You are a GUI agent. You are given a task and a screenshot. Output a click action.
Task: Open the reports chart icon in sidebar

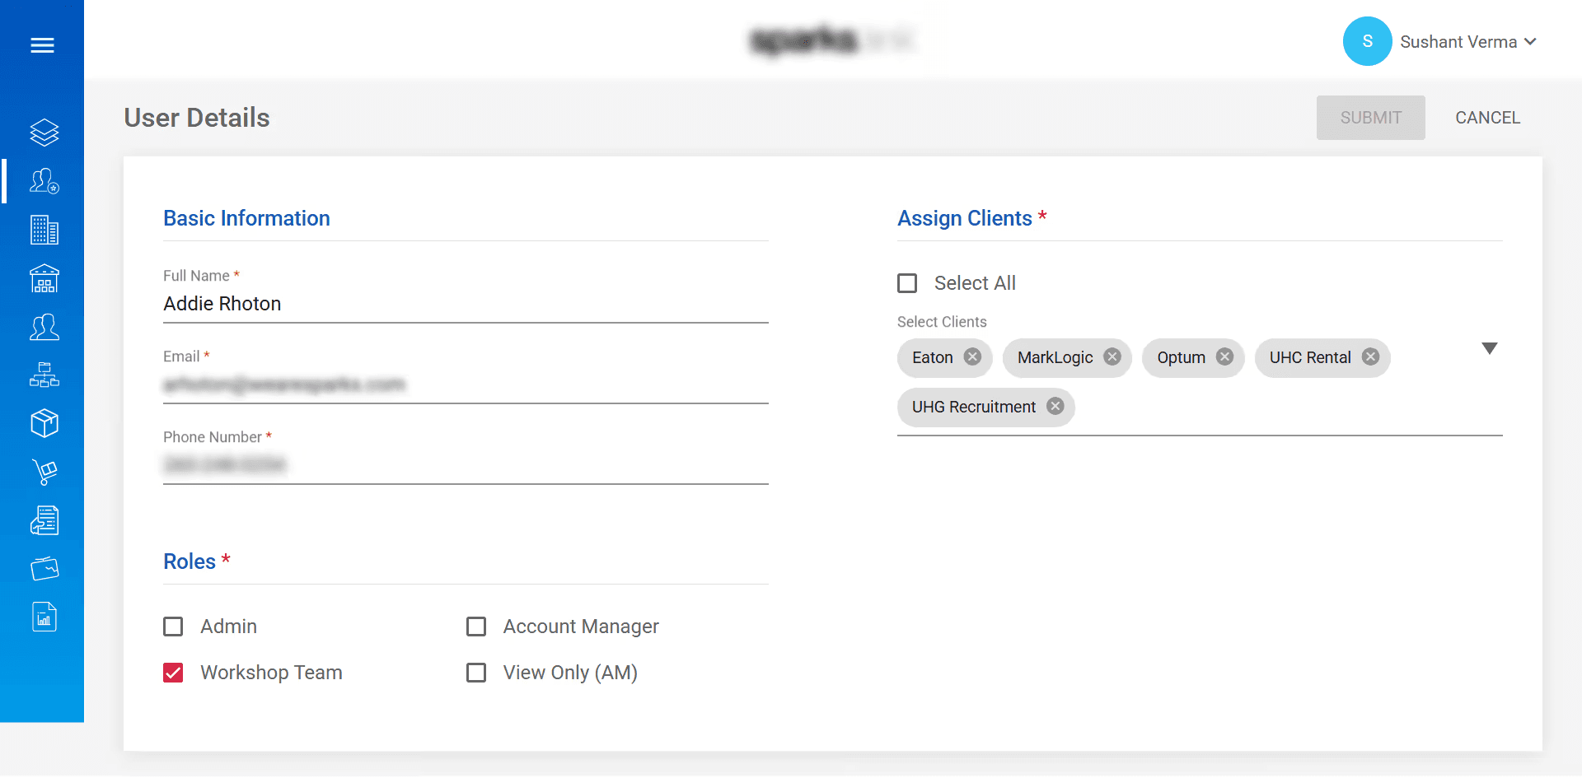(44, 617)
